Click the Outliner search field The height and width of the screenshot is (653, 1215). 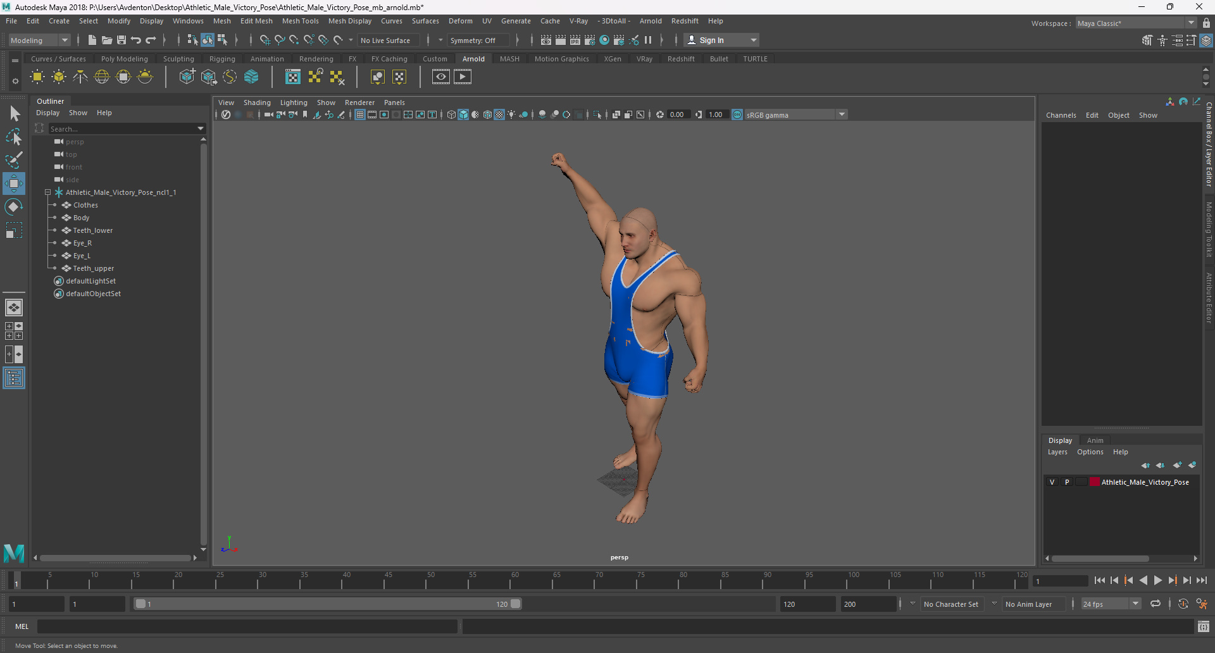(127, 128)
